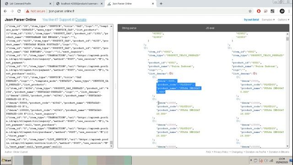The image size is (293, 165).
Task: Bookmark this page with the star
Action: pos(250,11)
